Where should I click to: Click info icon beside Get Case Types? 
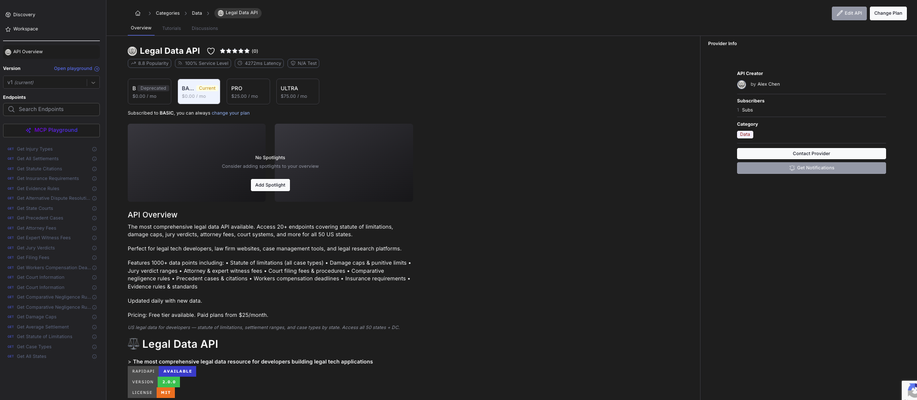pyautogui.click(x=94, y=347)
